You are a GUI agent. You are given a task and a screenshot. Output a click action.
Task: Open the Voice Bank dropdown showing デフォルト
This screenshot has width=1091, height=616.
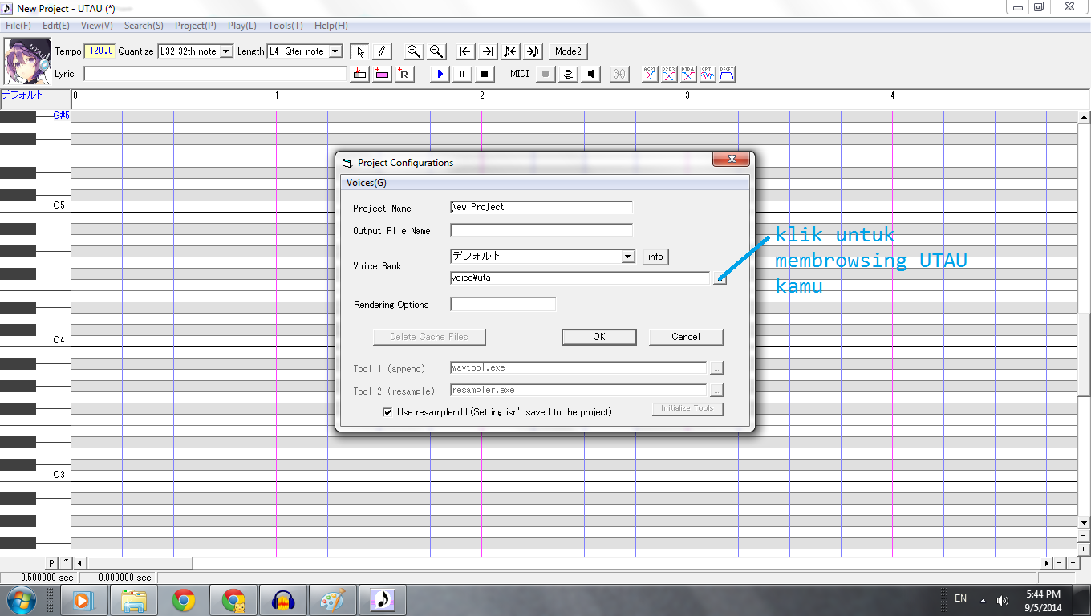click(628, 257)
